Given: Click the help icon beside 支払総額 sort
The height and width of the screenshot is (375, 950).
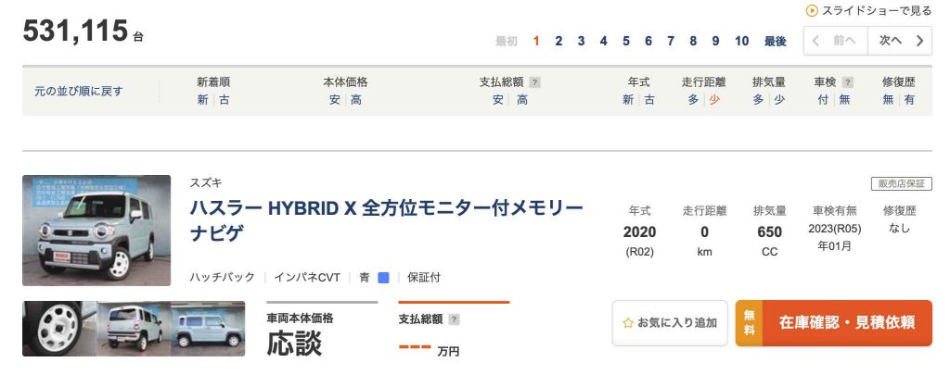Looking at the screenshot, I should [x=534, y=81].
